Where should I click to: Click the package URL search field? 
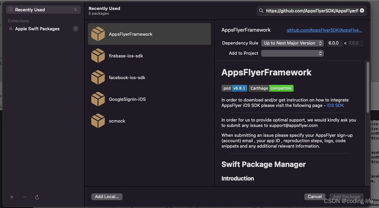[x=312, y=11]
